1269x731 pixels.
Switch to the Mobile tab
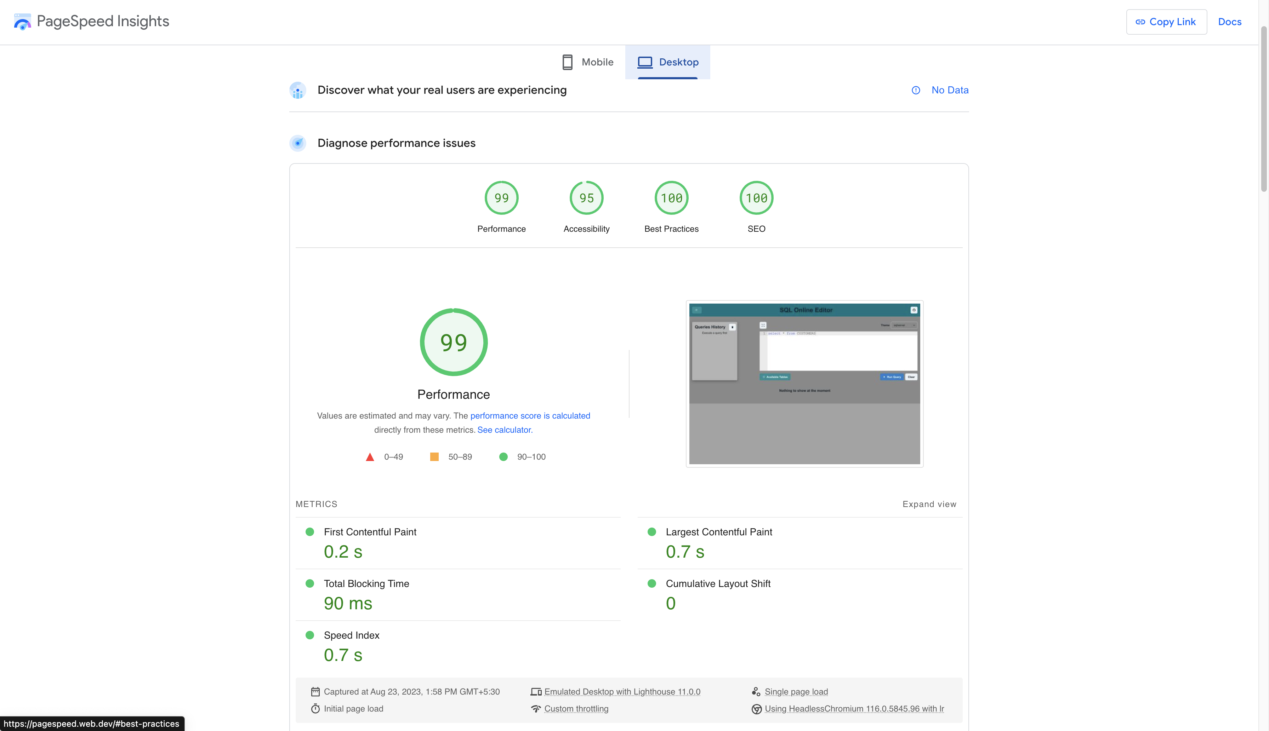587,62
